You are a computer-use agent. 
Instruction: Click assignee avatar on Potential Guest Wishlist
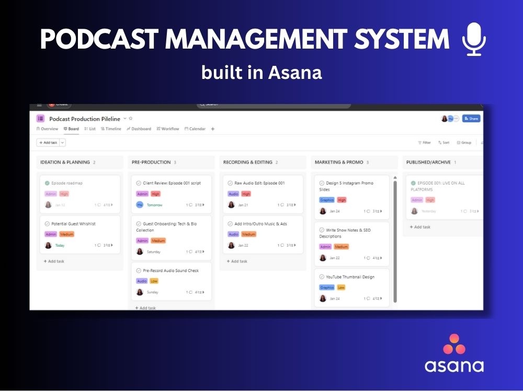tap(48, 245)
